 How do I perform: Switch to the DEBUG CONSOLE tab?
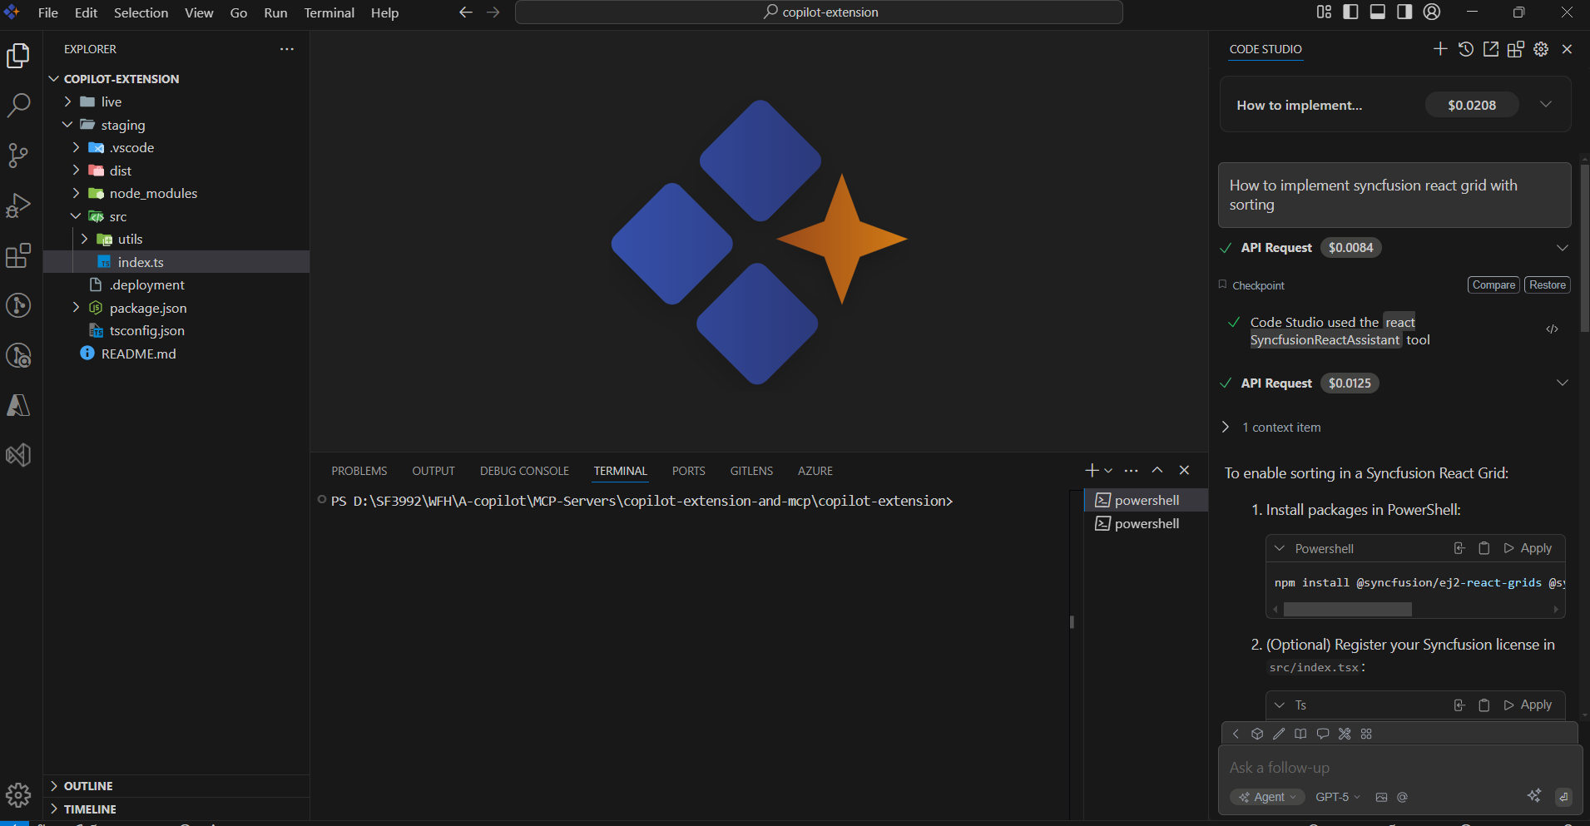pyautogui.click(x=524, y=471)
